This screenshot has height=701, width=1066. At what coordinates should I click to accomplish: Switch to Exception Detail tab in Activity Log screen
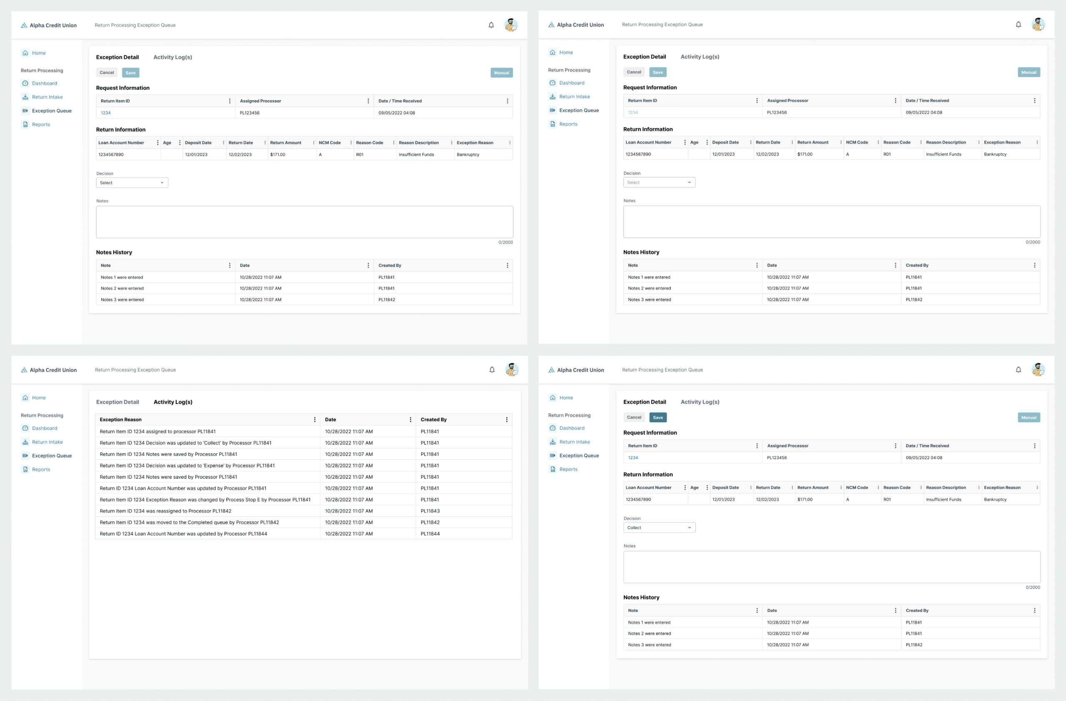pyautogui.click(x=117, y=402)
